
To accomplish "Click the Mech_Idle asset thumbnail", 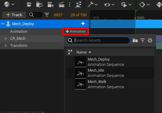I will (x=80, y=73).
